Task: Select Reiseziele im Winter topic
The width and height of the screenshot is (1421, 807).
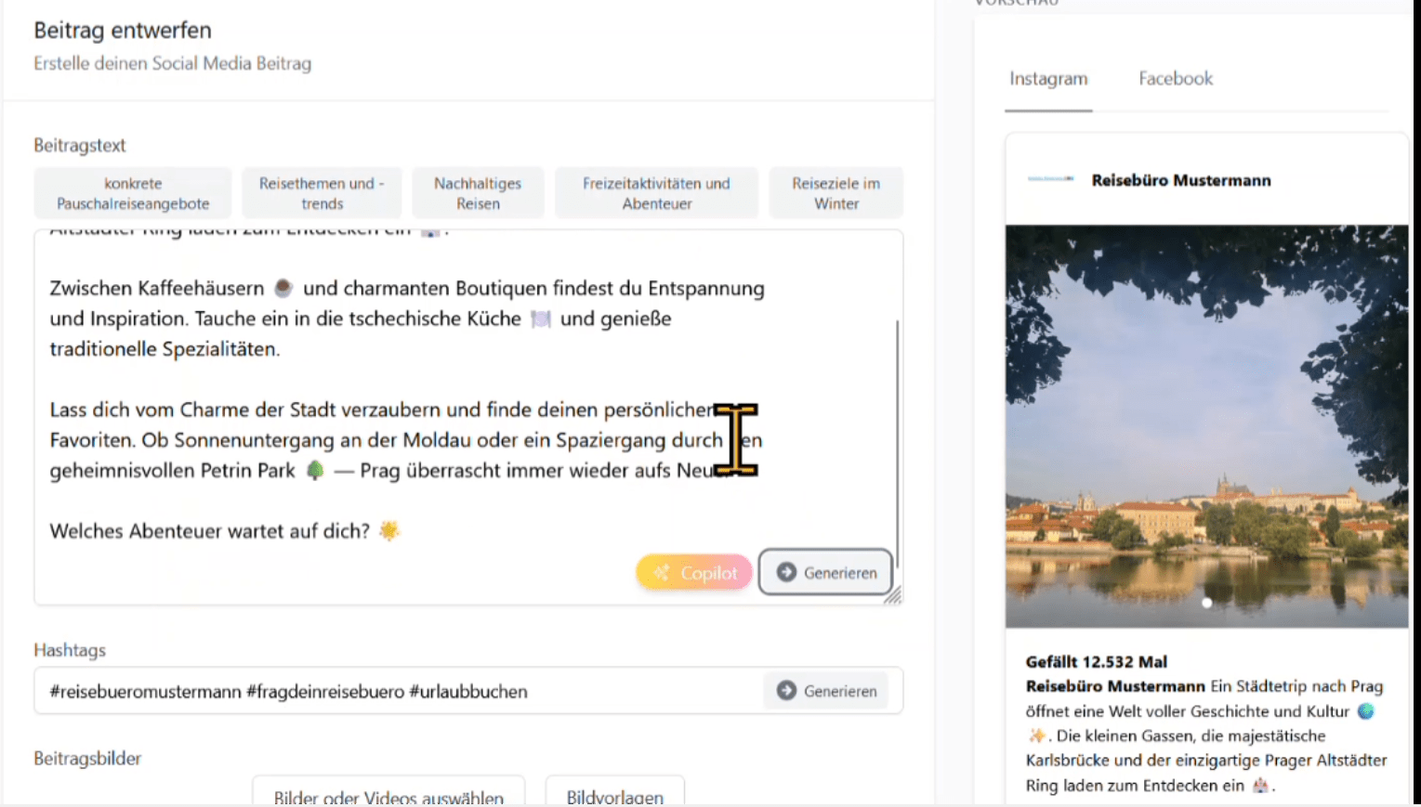Action: pos(835,193)
